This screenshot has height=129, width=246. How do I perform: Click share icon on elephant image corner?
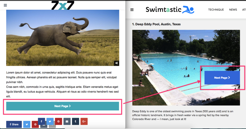[x=116, y=63]
